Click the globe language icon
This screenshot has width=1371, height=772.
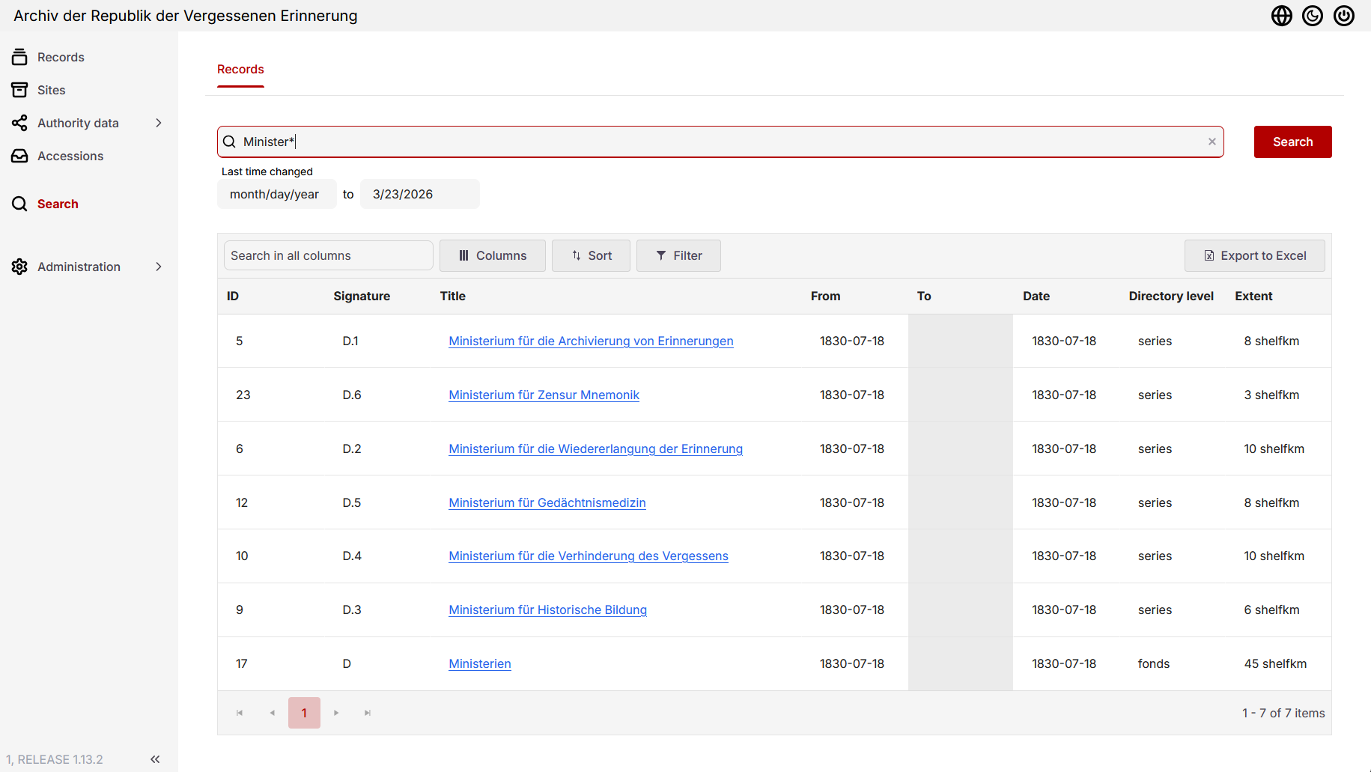click(x=1281, y=16)
